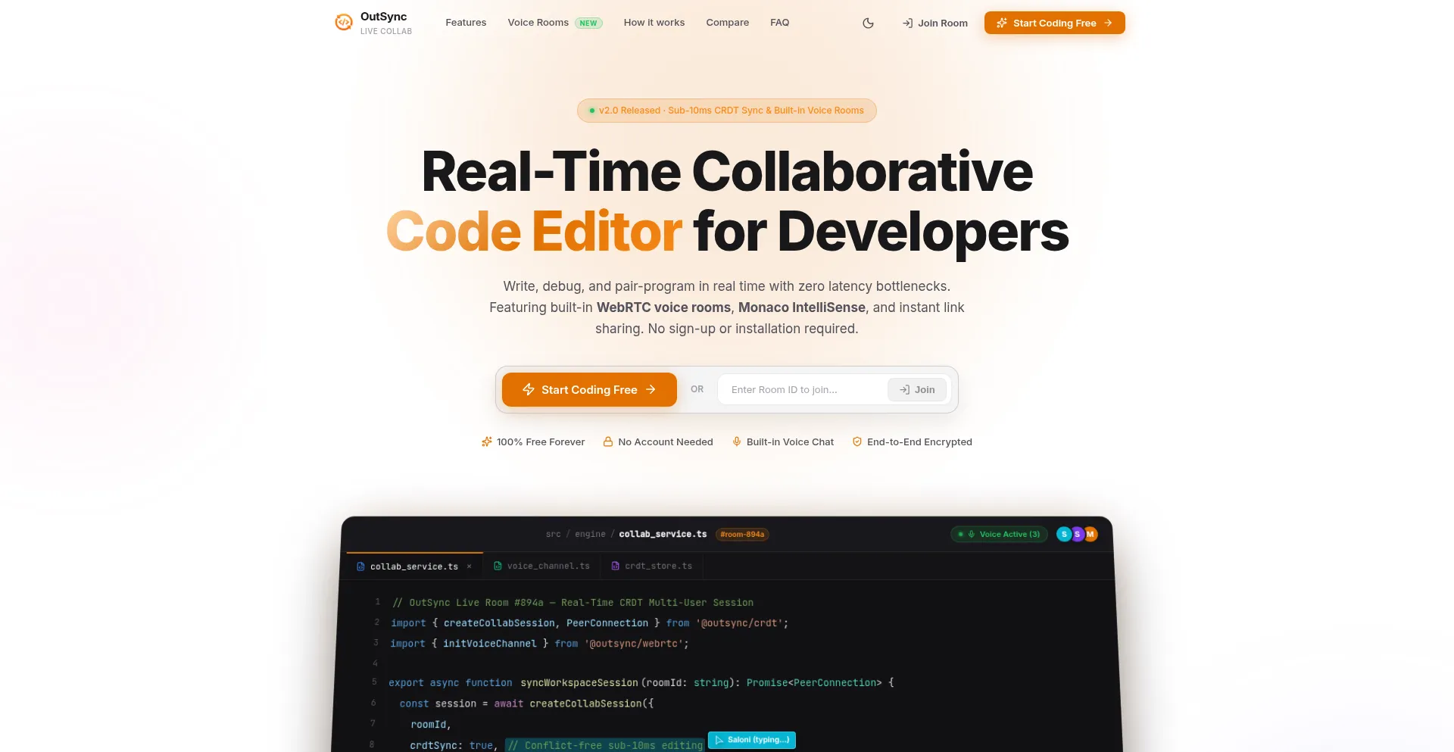Image resolution: width=1454 pixels, height=752 pixels.
Task: Click shield icon beside End-to-End Encrypted
Action: click(x=857, y=442)
